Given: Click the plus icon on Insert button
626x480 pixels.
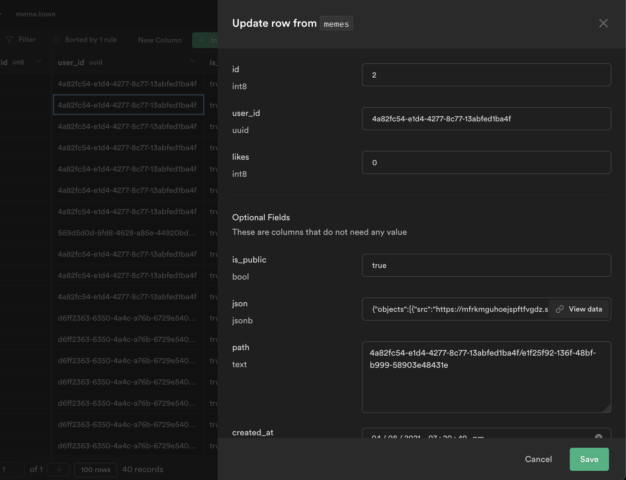Looking at the screenshot, I should [x=202, y=40].
